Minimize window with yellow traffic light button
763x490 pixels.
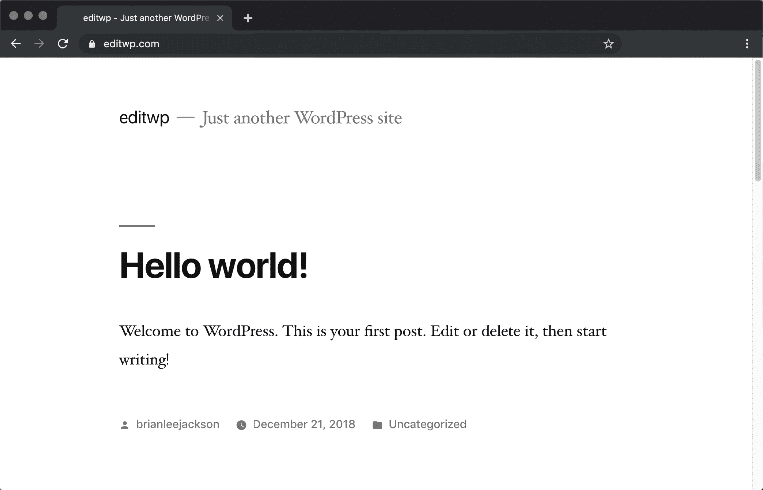tap(28, 15)
